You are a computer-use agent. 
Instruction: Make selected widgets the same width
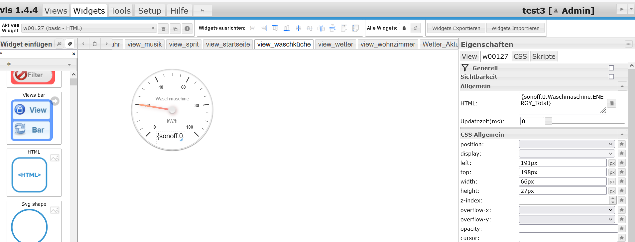(x=344, y=28)
